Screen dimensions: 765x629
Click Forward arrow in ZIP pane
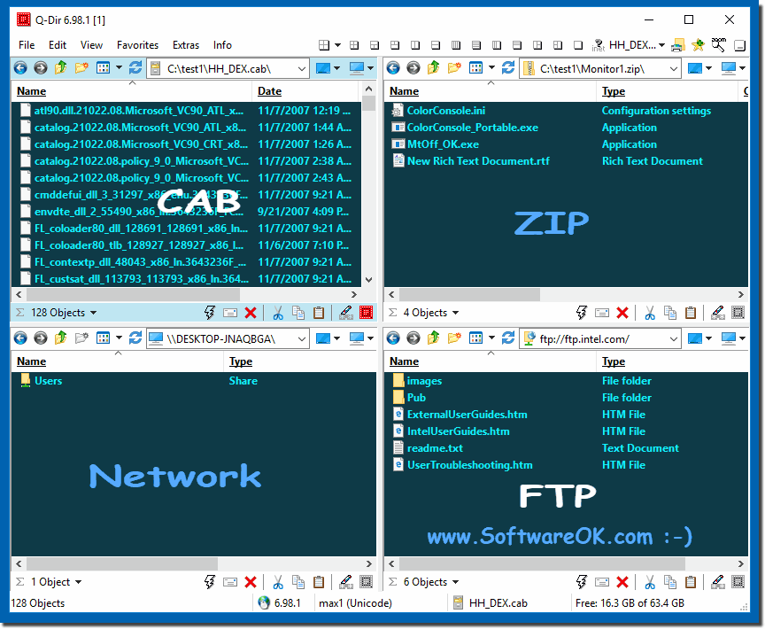click(413, 68)
